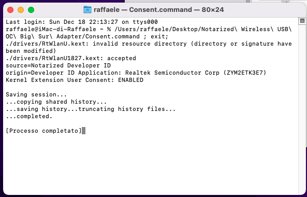Zoom the Terminal window with green button
This screenshot has width=307, height=197.
tap(31, 10)
